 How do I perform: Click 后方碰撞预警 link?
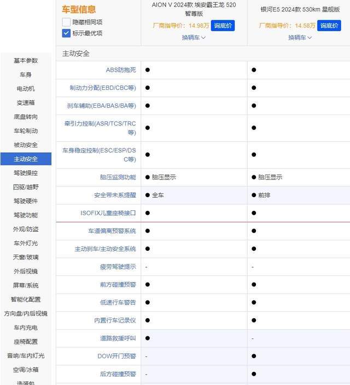click(x=118, y=374)
